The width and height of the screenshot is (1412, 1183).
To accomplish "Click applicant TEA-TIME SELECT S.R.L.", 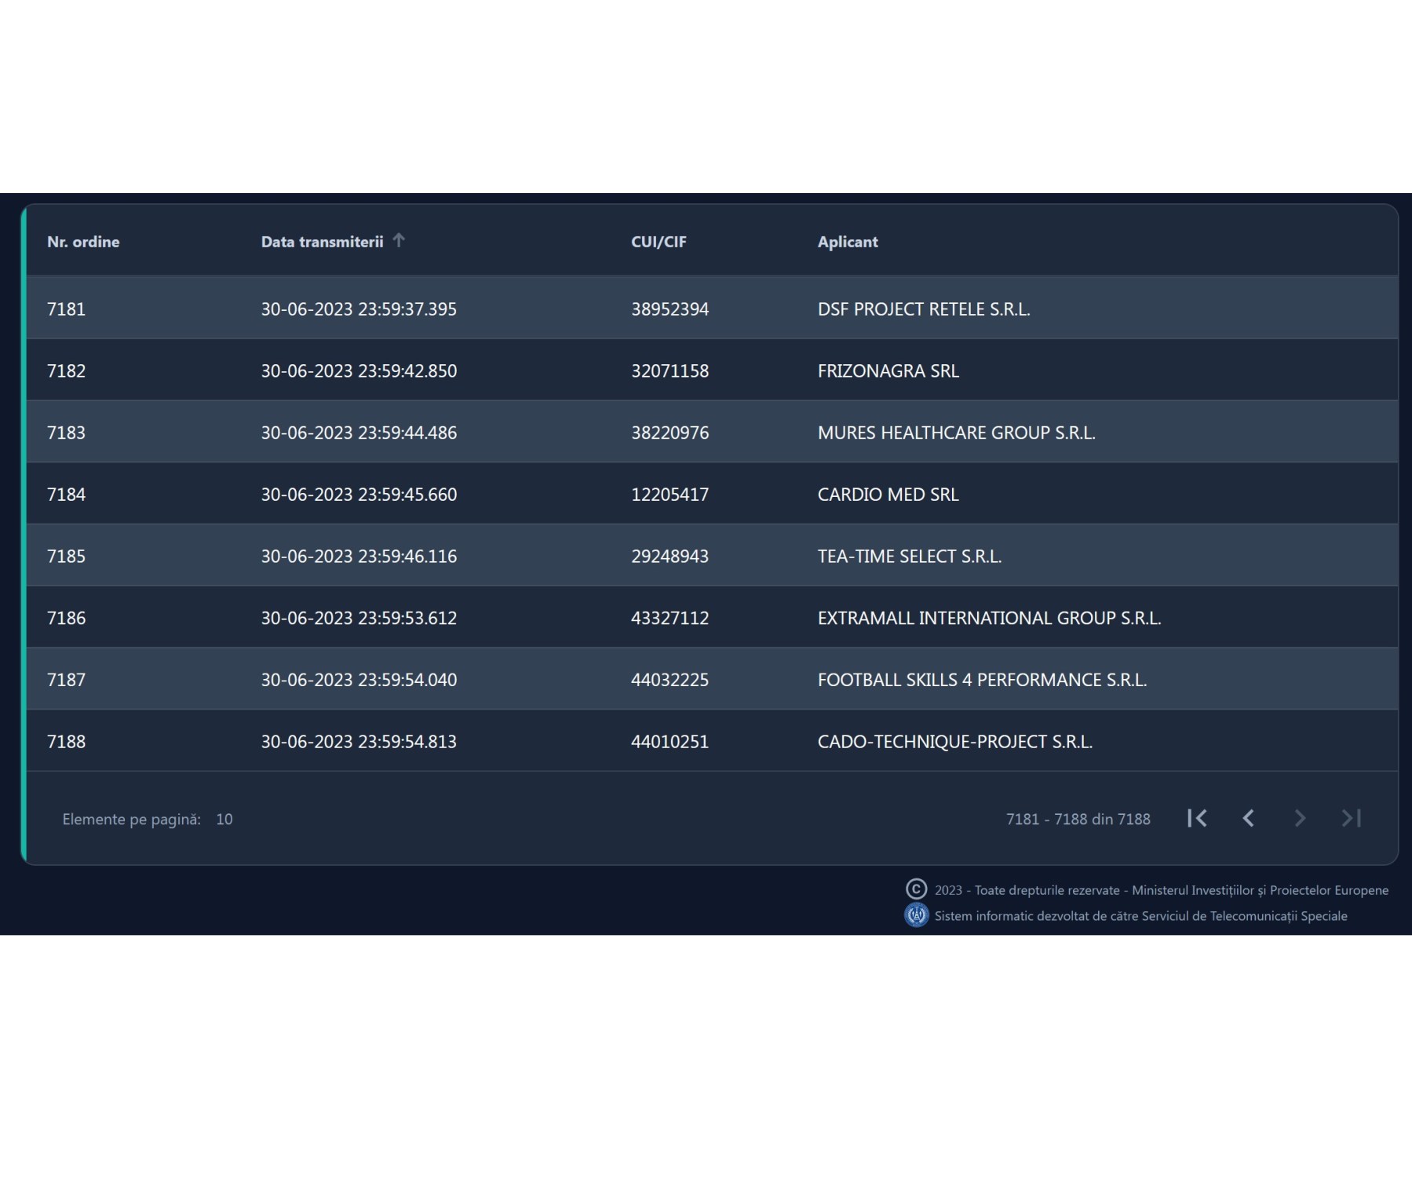I will pos(910,557).
